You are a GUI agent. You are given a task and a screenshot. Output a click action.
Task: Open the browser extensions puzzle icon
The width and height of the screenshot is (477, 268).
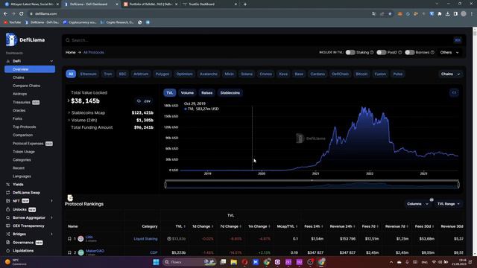[x=440, y=13]
